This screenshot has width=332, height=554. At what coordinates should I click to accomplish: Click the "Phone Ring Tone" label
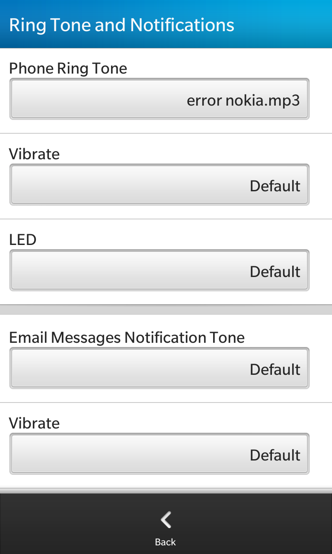68,68
